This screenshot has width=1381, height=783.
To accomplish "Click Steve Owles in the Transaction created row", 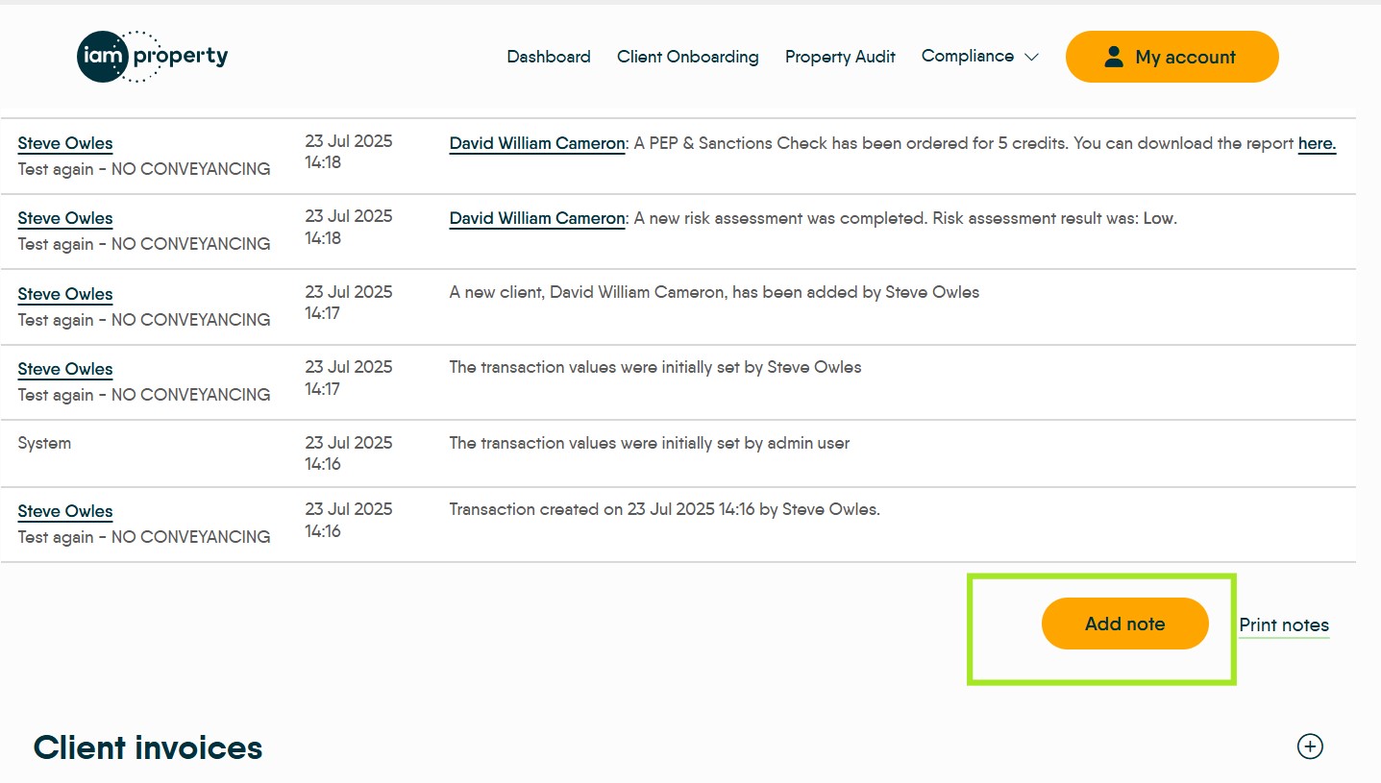I will [65, 511].
